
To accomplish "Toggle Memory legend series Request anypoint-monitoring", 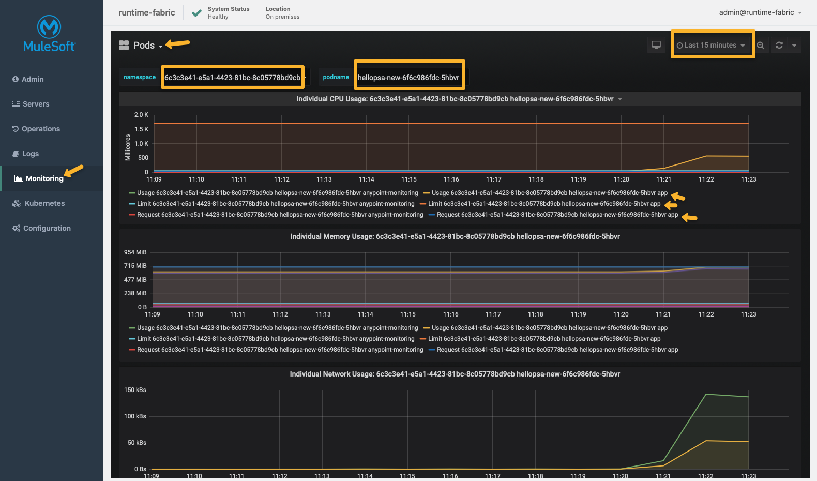I will [280, 350].
